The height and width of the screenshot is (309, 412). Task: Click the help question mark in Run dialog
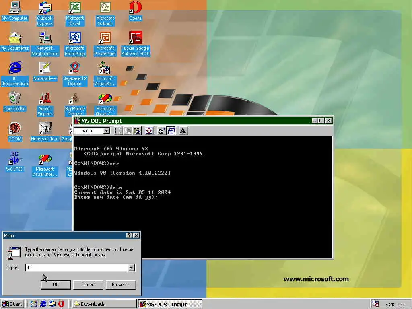(x=129, y=235)
